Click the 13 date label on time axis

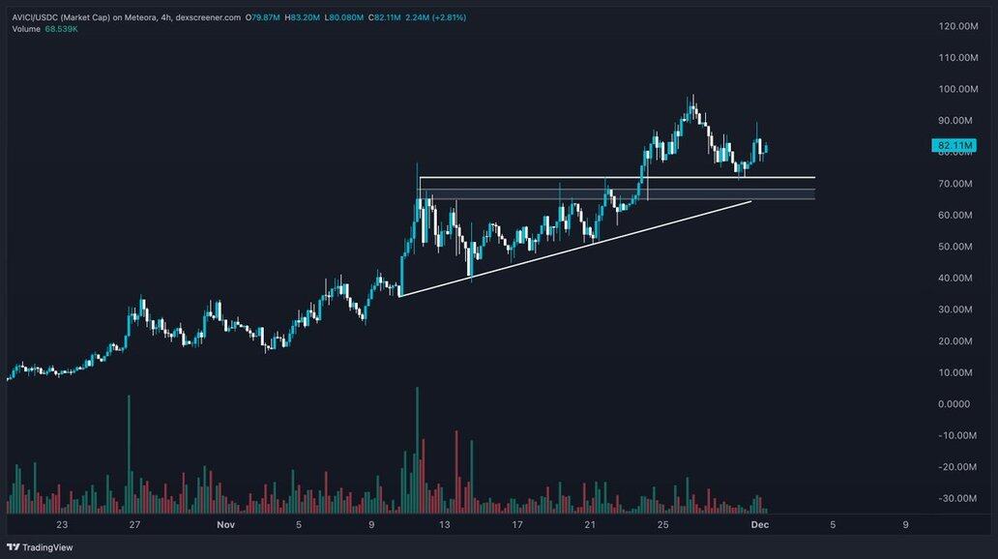pyautogui.click(x=444, y=525)
